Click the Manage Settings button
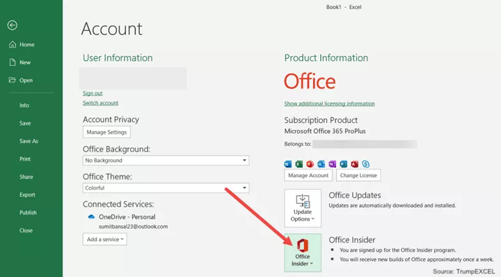 tap(106, 132)
